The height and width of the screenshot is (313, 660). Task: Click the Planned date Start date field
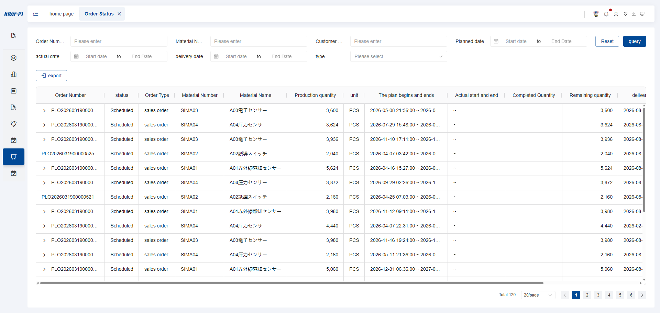pos(516,41)
